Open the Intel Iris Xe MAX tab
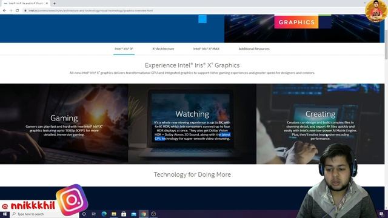388x218 pixels. pos(206,49)
